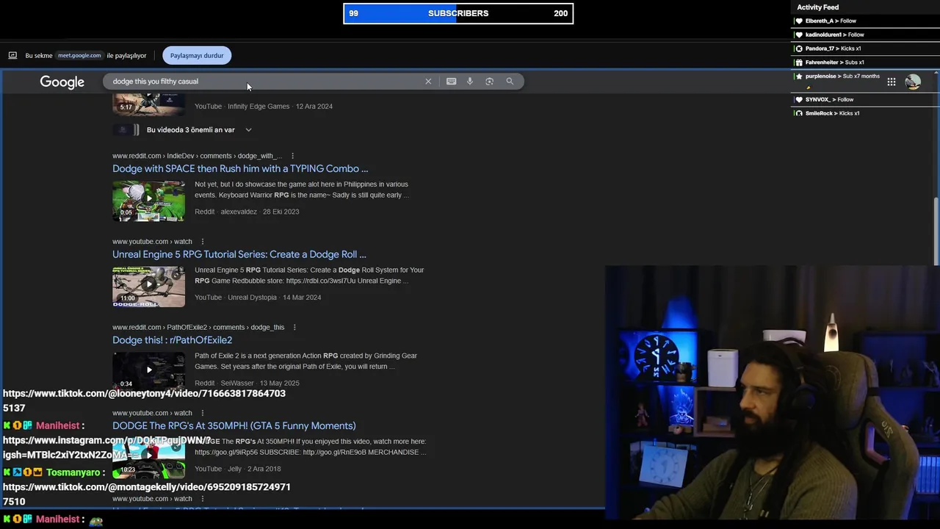
Task: Click 'SeiWasser' reddit author text
Action: click(x=237, y=384)
